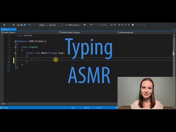
Task: Click the New Project toolbar icon
Action: point(14,25)
